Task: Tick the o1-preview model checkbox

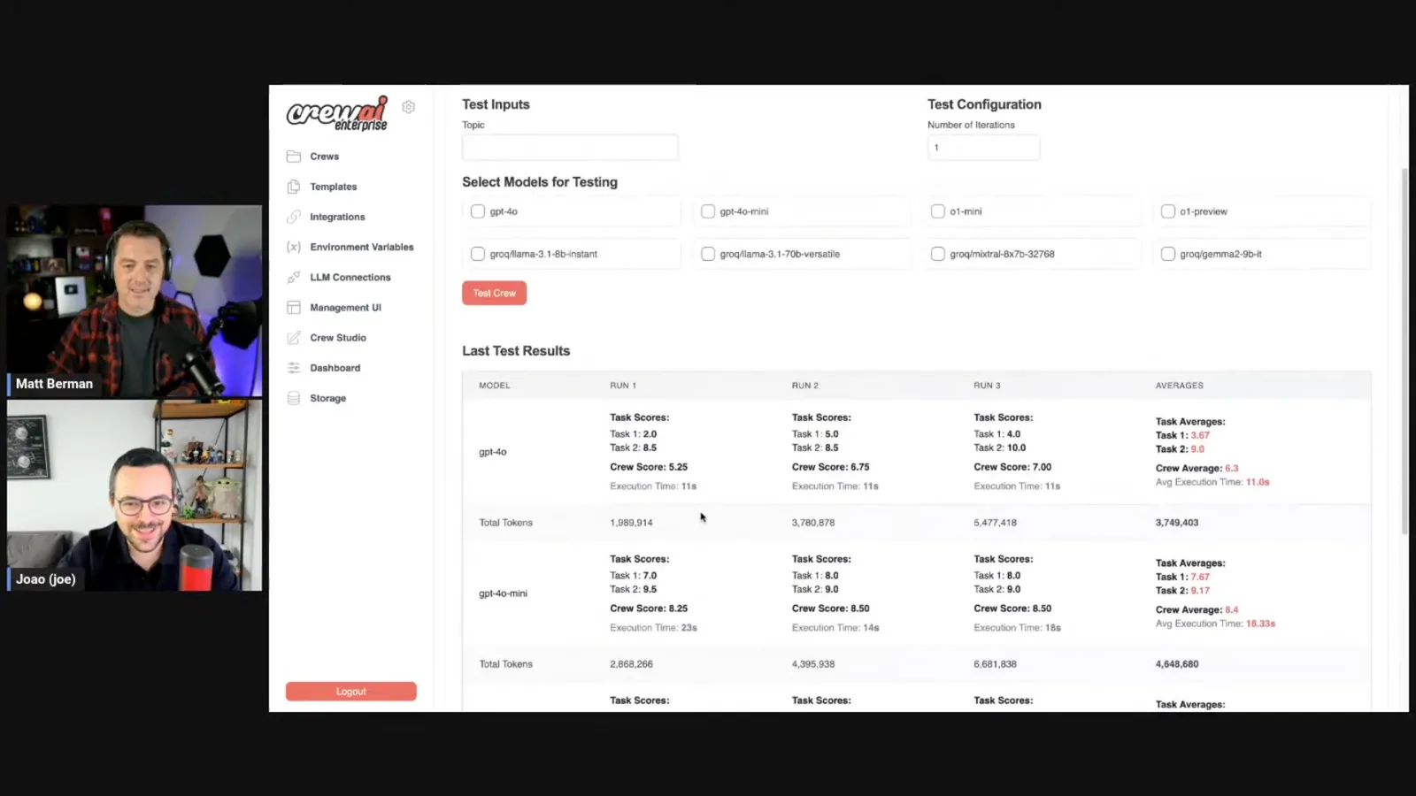Action: (1168, 211)
